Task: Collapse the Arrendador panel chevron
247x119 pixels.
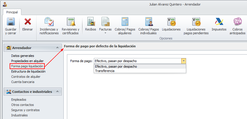Action: tap(58, 48)
